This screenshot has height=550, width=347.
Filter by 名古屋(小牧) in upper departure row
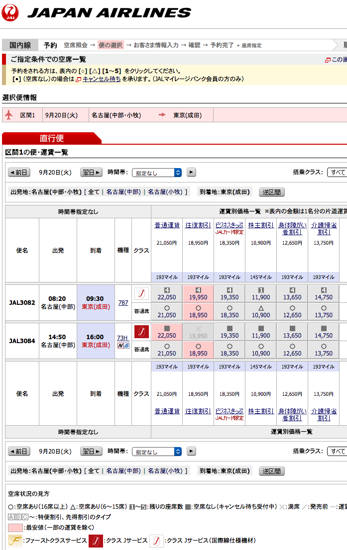click(x=165, y=192)
